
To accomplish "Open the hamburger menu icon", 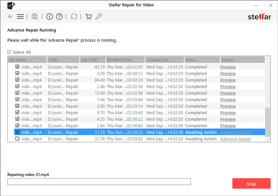I will click(20, 17).
